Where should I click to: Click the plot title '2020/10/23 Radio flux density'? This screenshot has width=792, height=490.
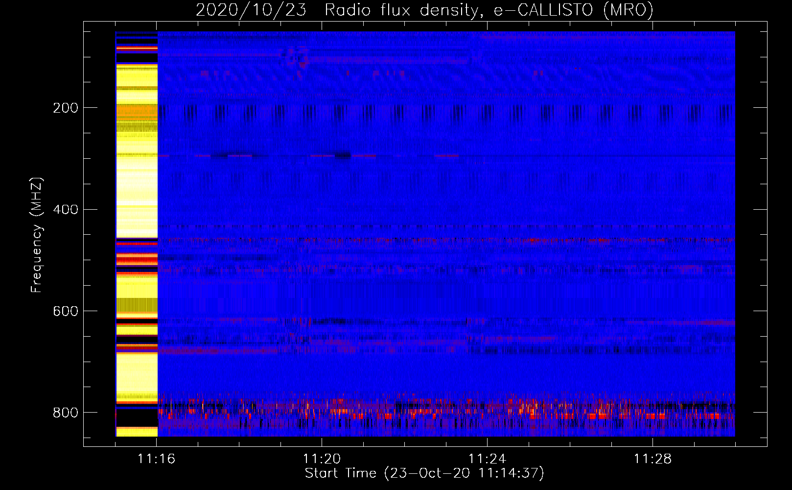coord(337,10)
